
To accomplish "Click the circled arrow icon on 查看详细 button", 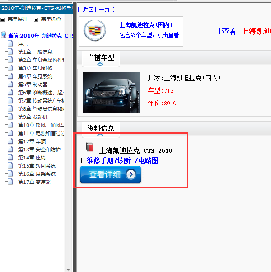I will [131, 174].
